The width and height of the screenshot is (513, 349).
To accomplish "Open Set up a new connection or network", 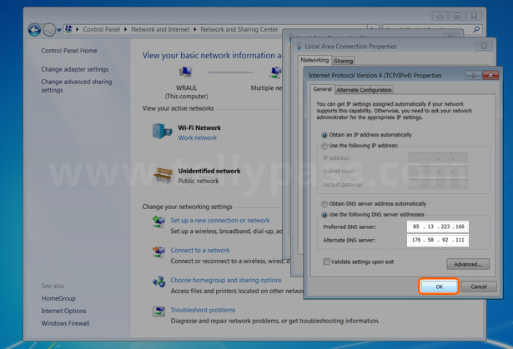I will point(220,221).
